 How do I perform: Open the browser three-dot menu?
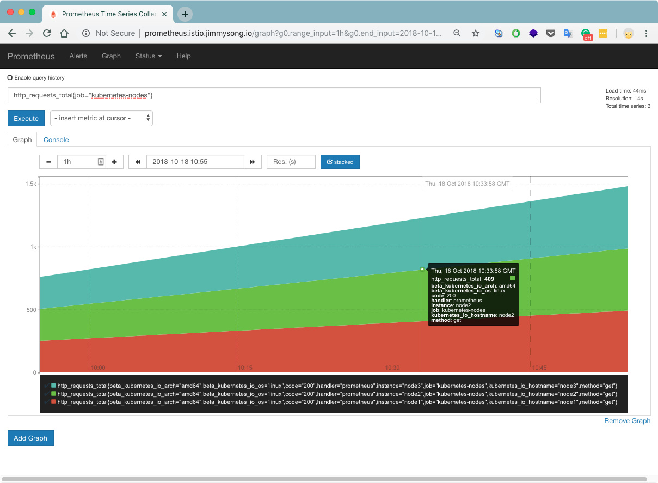point(646,33)
